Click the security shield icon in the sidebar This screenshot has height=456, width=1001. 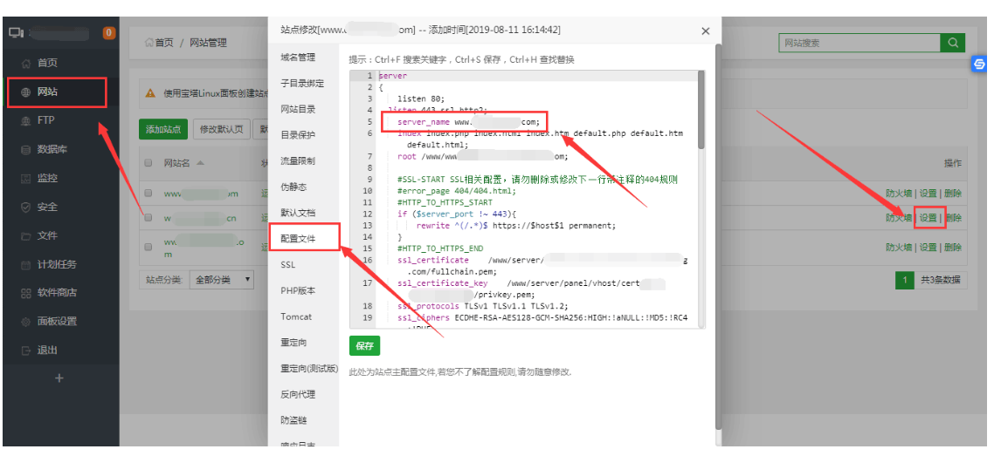coord(26,208)
